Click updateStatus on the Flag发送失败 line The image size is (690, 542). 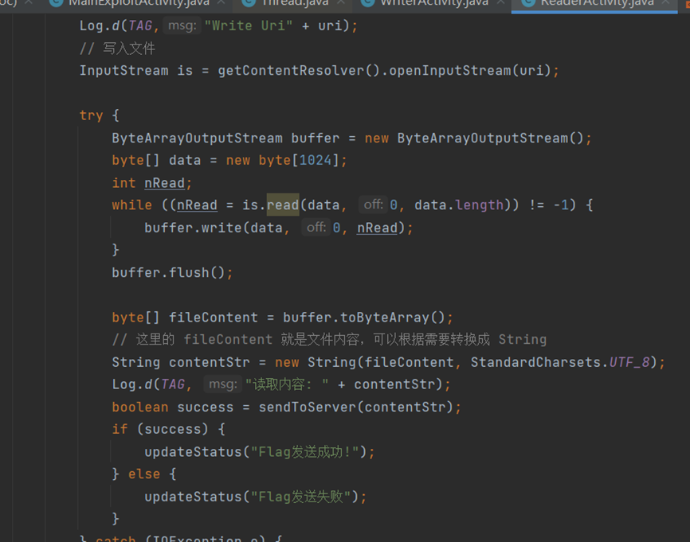point(192,497)
